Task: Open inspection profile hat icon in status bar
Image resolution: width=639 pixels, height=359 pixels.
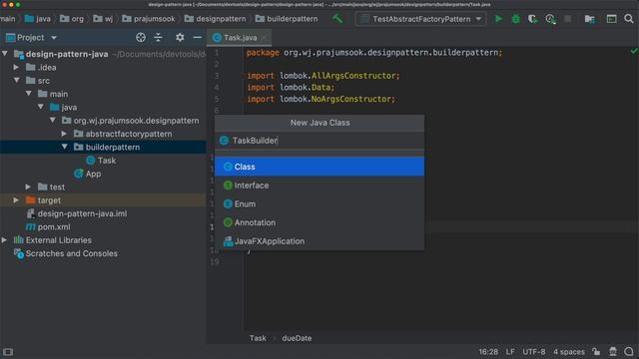Action: (x=613, y=352)
